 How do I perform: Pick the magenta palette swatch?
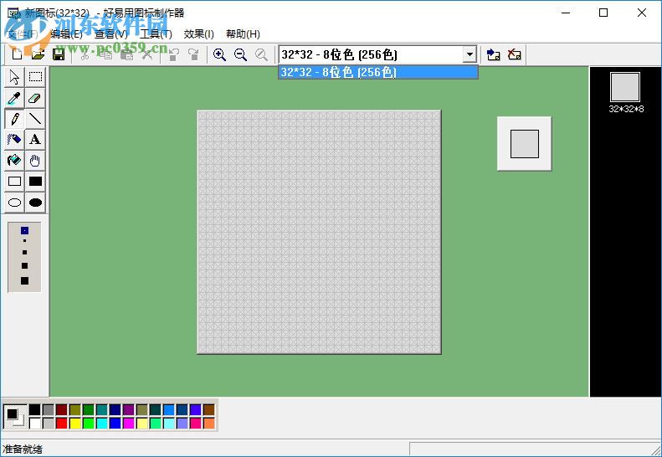(x=129, y=423)
